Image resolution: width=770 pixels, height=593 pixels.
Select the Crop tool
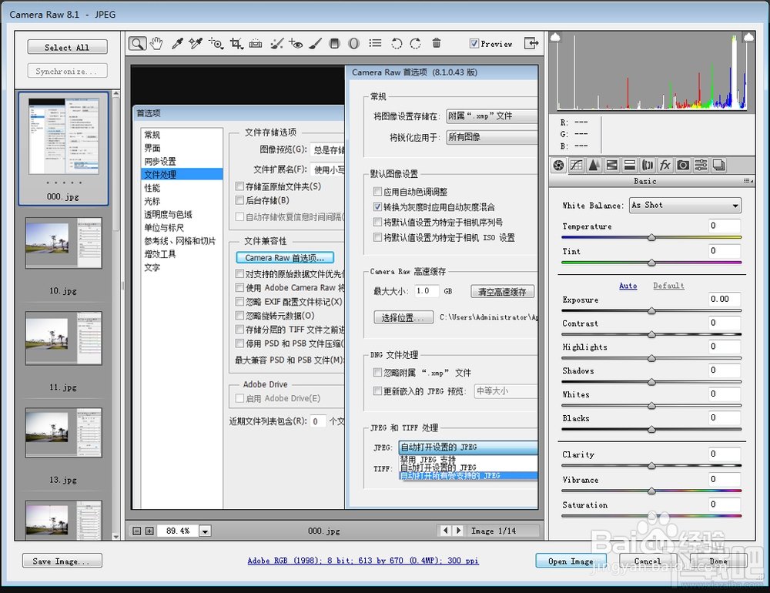[x=236, y=43]
